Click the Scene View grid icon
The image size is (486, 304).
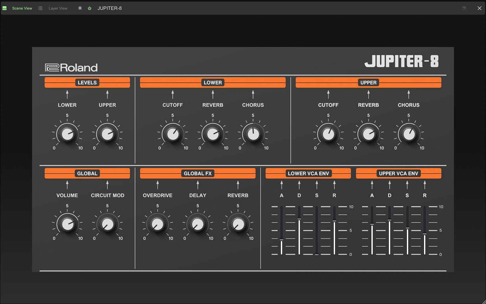tap(4, 8)
